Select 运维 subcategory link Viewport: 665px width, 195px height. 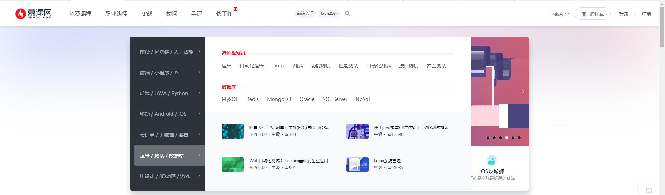(227, 66)
